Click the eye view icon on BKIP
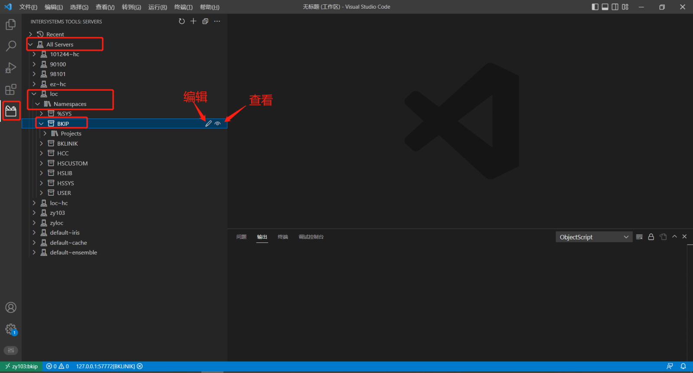The width and height of the screenshot is (693, 373). 218,124
